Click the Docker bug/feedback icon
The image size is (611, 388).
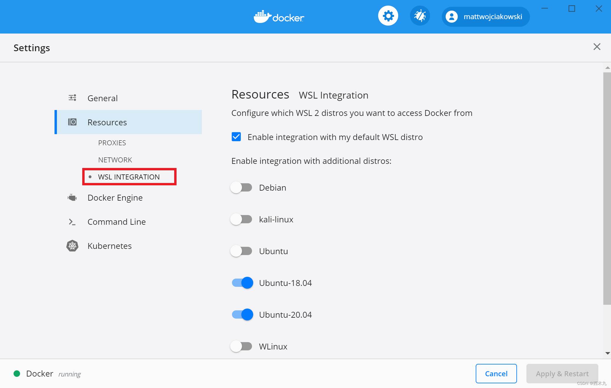418,16
